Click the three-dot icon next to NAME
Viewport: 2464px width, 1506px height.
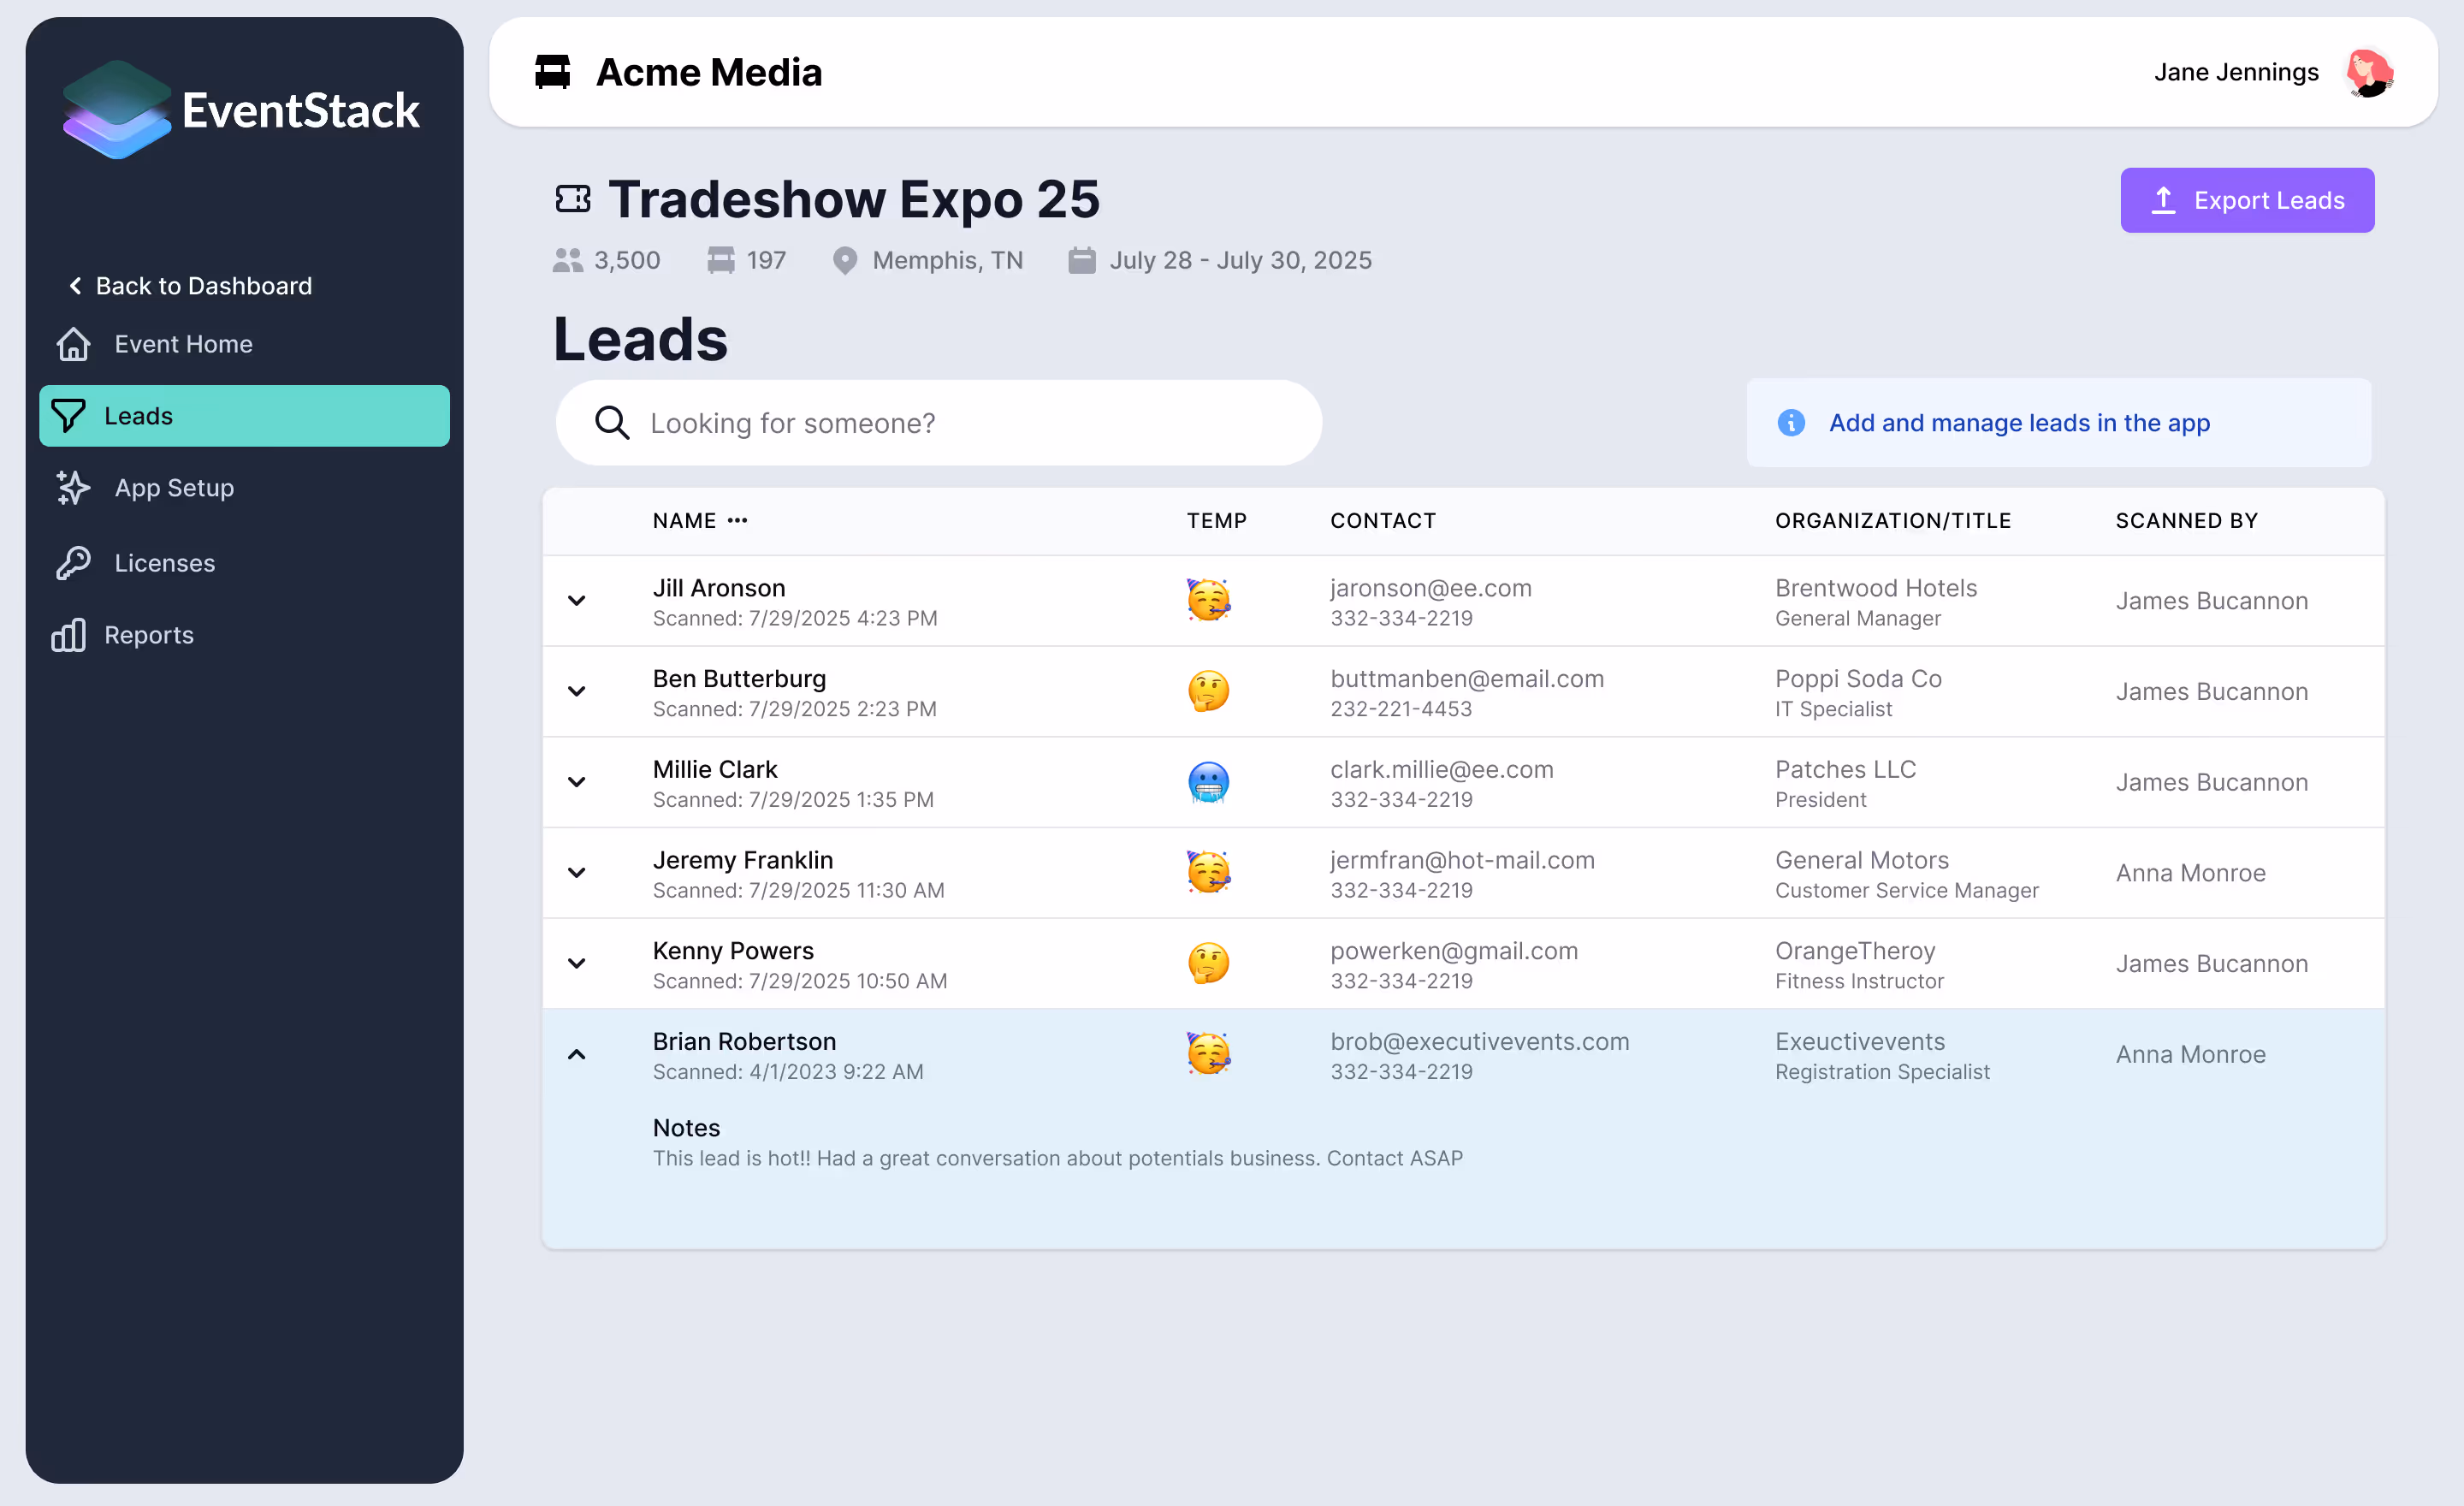[x=738, y=520]
